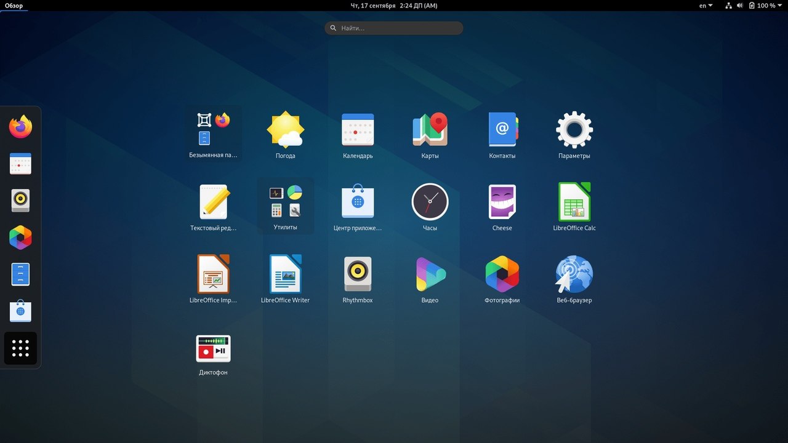Image resolution: width=788 pixels, height=443 pixels.
Task: Open Центр приложений in the app grid
Action: 358,206
